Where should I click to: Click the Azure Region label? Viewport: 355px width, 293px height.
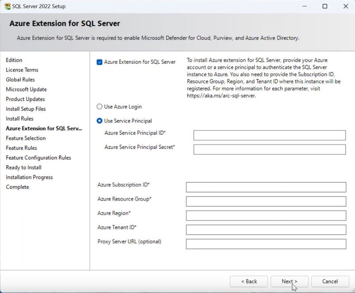[x=114, y=213]
